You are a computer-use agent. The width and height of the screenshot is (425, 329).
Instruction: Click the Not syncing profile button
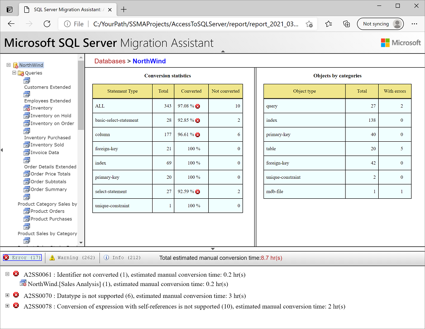click(x=380, y=24)
